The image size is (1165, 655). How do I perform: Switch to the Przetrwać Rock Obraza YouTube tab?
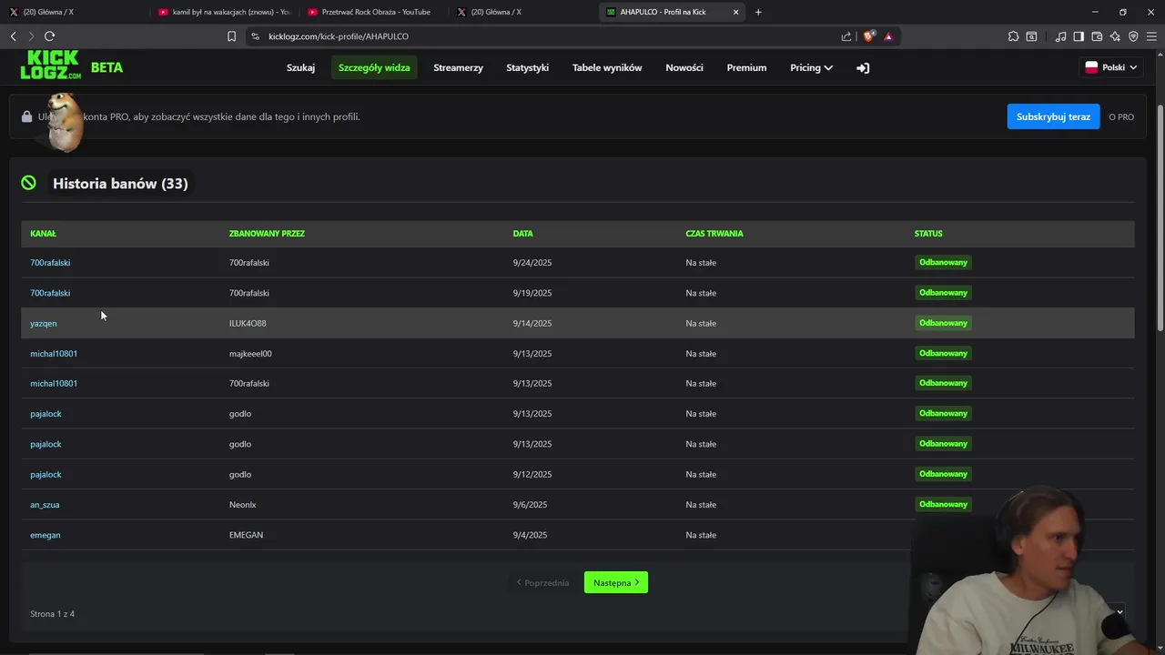(373, 12)
